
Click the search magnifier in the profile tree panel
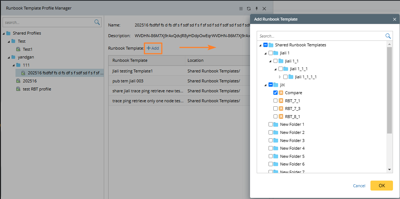pos(97,22)
